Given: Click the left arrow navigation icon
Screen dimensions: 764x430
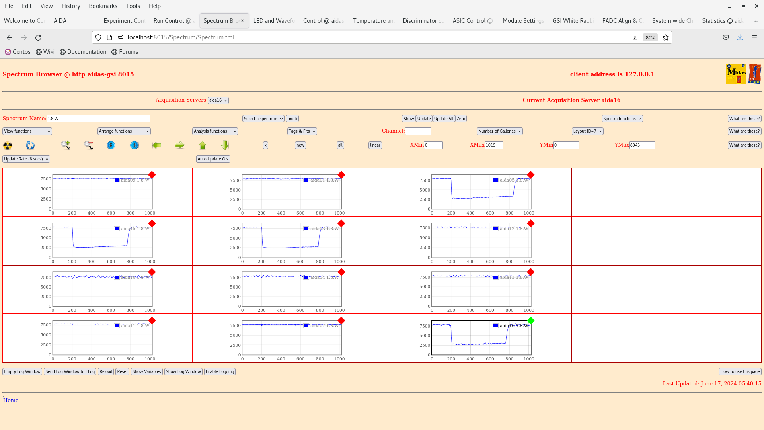Looking at the screenshot, I should pos(156,145).
